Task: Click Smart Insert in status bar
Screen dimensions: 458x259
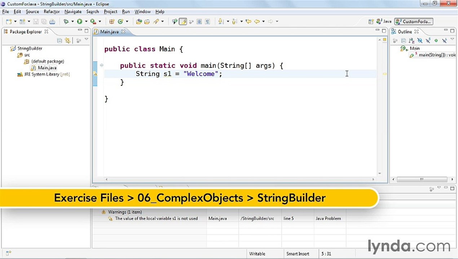Action: 298,254
